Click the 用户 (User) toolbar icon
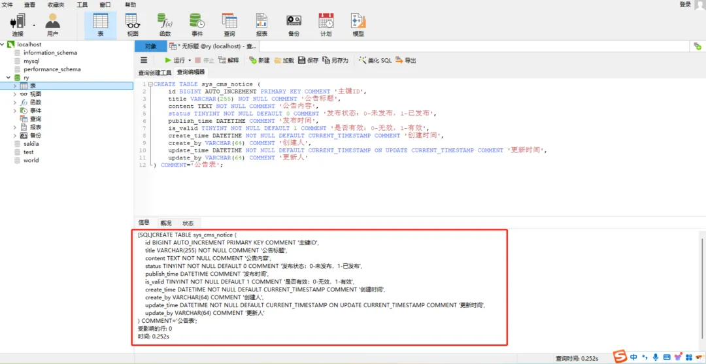Screen dimensions: 706x364 point(53,25)
